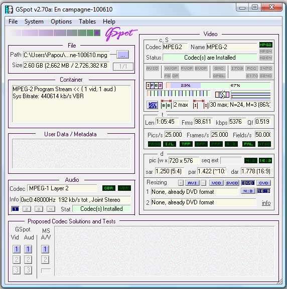Click the QPEL indicator badge
Viewport: 287px width, 289px height.
(219, 76)
